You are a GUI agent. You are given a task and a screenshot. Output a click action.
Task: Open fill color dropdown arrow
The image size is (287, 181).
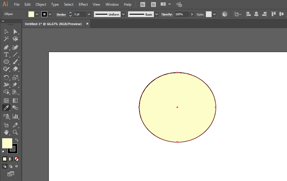click(37, 14)
